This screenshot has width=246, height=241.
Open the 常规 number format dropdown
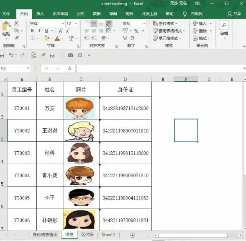[x=144, y=23]
